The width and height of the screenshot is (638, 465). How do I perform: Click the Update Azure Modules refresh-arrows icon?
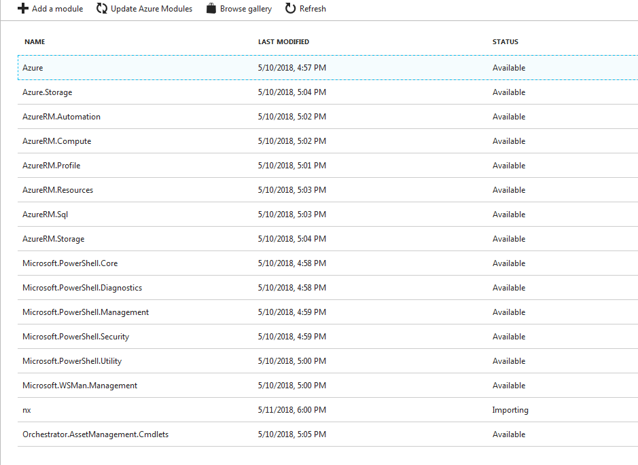101,8
